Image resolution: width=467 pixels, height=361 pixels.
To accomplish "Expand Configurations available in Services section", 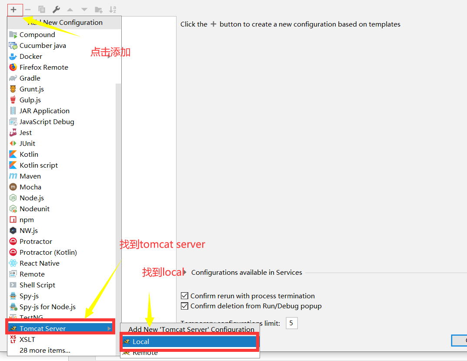I will point(185,272).
